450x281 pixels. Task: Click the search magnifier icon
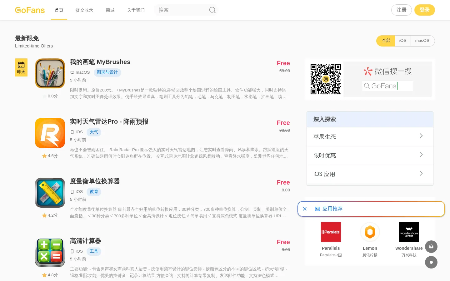point(212,10)
